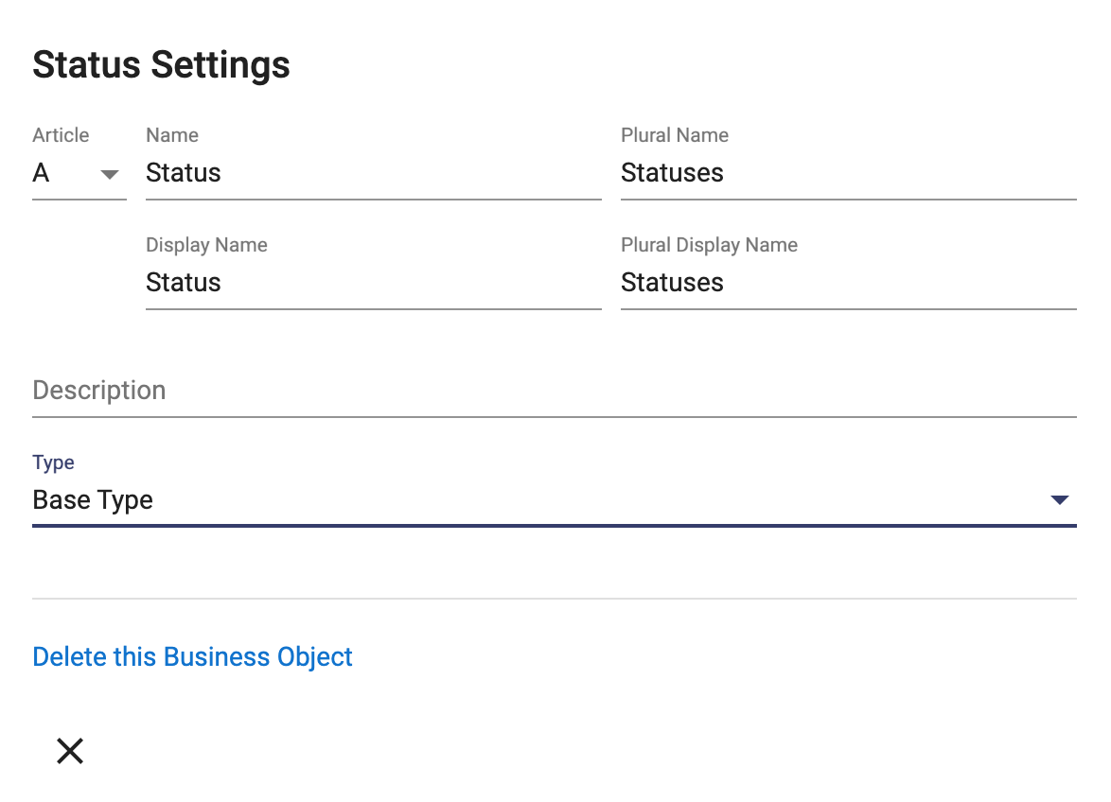Click the divider line above the delete link

tap(554, 599)
